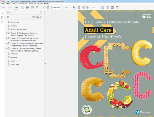The image size is (154, 117).
Task: Go to previous page arrow
Action: pos(44,7)
